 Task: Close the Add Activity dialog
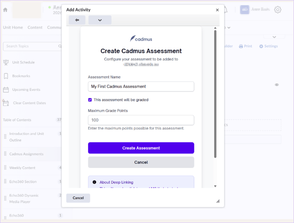click(217, 10)
